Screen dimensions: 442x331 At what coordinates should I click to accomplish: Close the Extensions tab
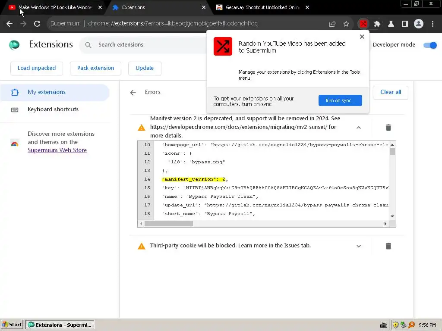click(204, 8)
